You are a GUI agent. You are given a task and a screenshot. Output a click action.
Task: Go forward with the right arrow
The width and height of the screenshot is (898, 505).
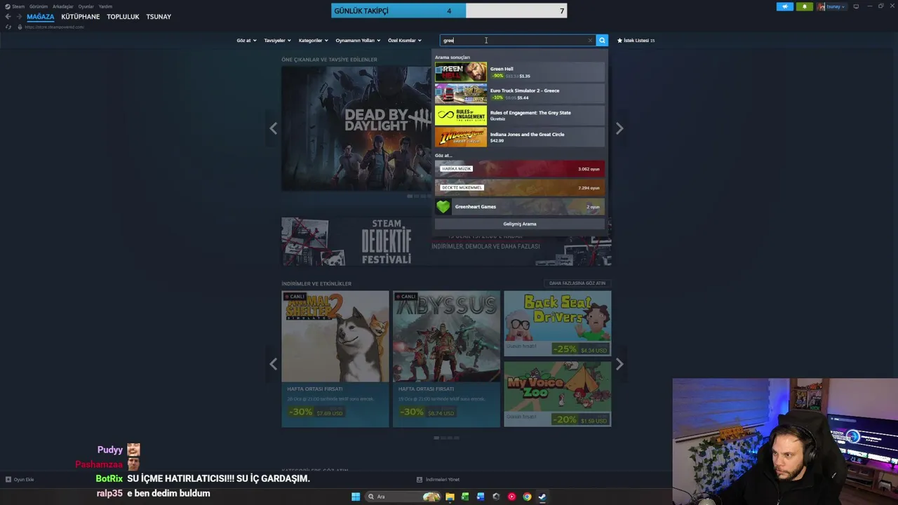(x=19, y=16)
